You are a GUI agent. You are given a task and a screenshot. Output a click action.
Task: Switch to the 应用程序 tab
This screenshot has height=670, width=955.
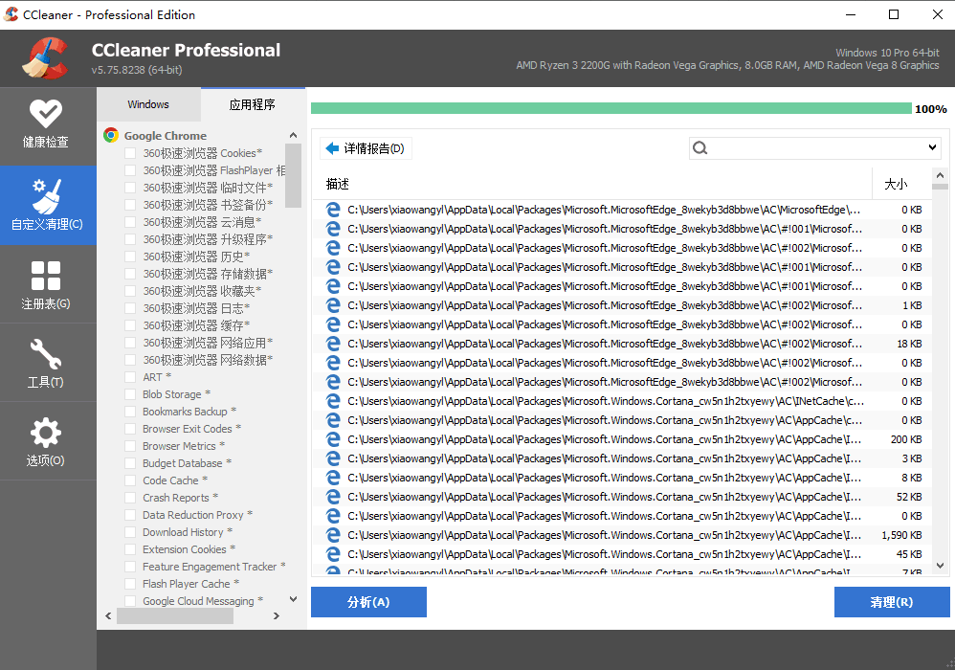tap(253, 104)
